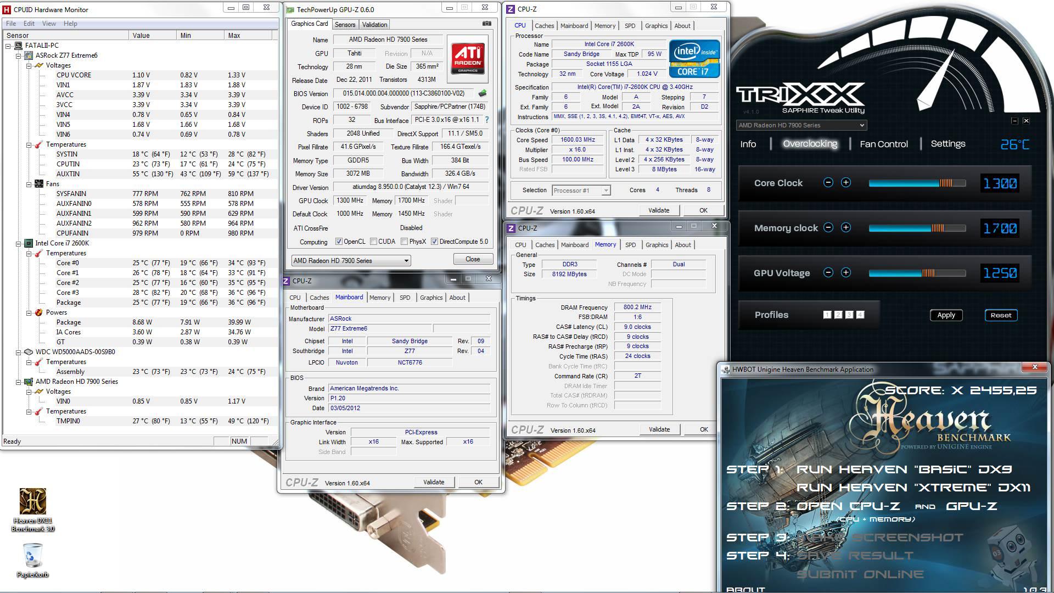Select TRIXX profile 4
This screenshot has height=593, width=1054.
860,315
